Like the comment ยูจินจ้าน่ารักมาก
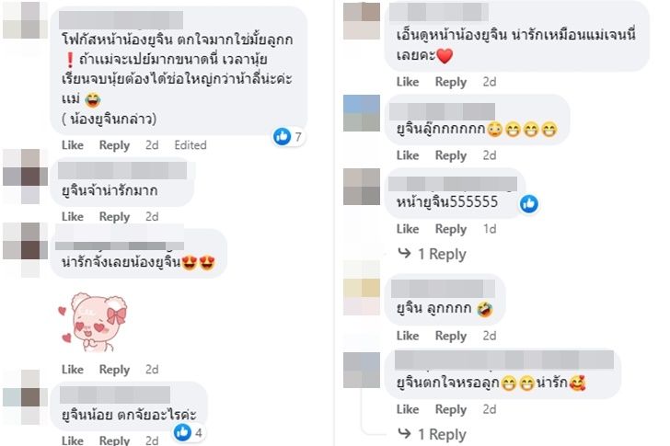The width and height of the screenshot is (670, 446). point(73,216)
